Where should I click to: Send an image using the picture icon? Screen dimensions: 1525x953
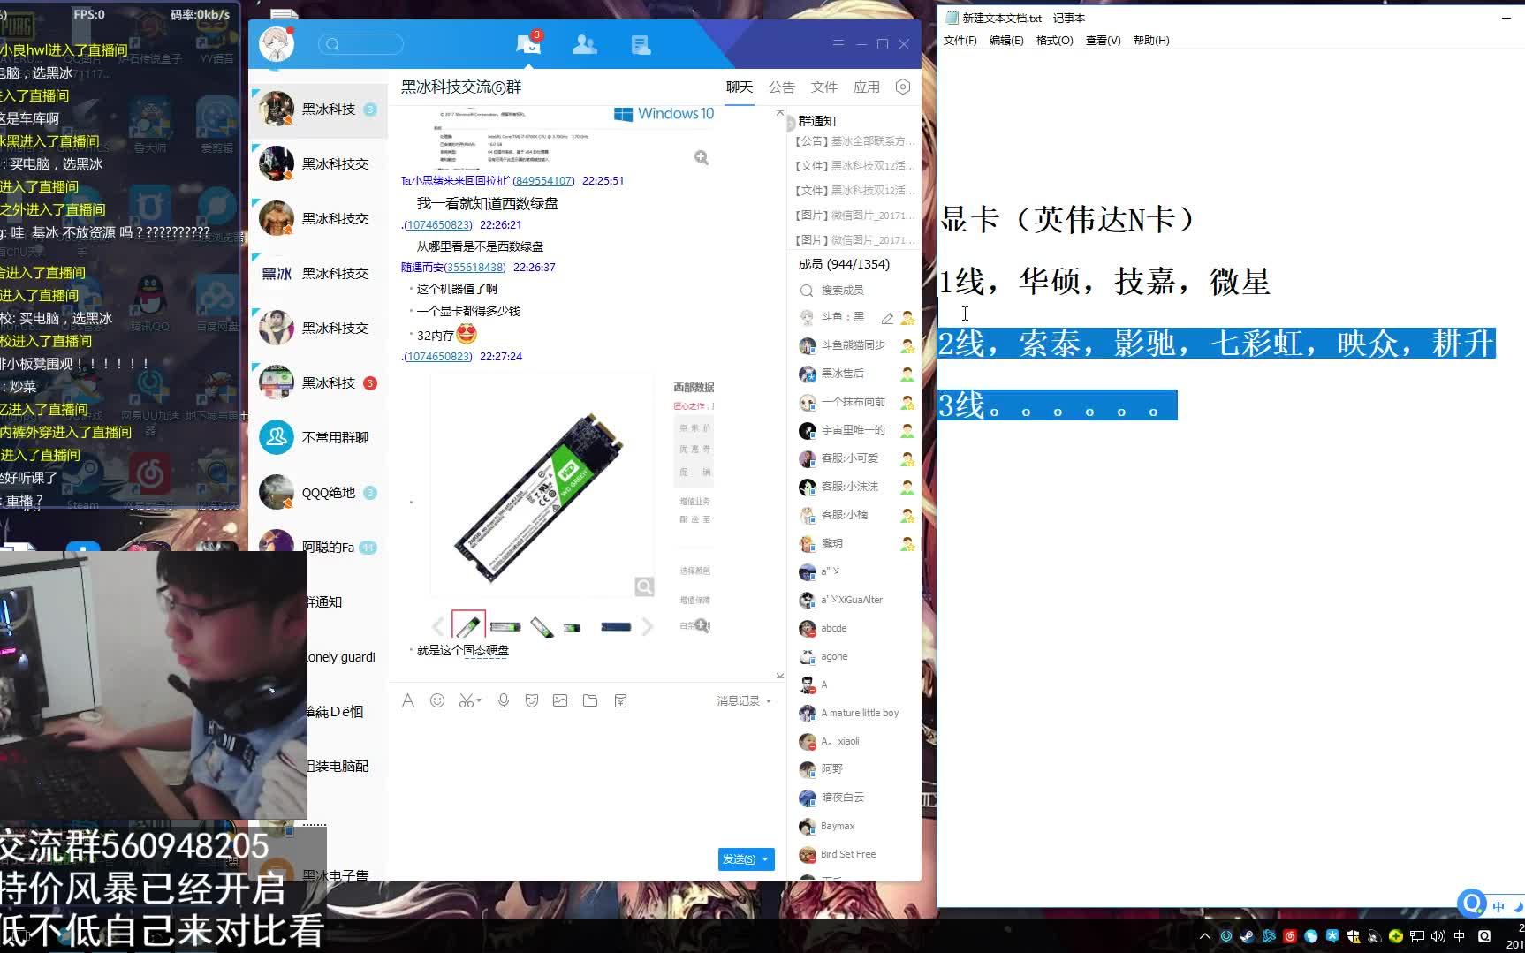pyautogui.click(x=560, y=700)
